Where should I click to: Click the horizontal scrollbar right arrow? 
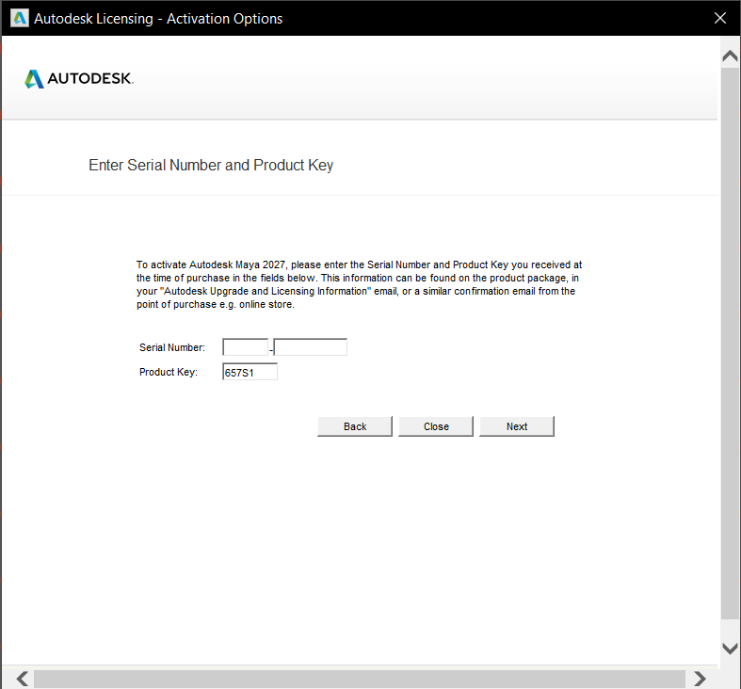tap(700, 679)
